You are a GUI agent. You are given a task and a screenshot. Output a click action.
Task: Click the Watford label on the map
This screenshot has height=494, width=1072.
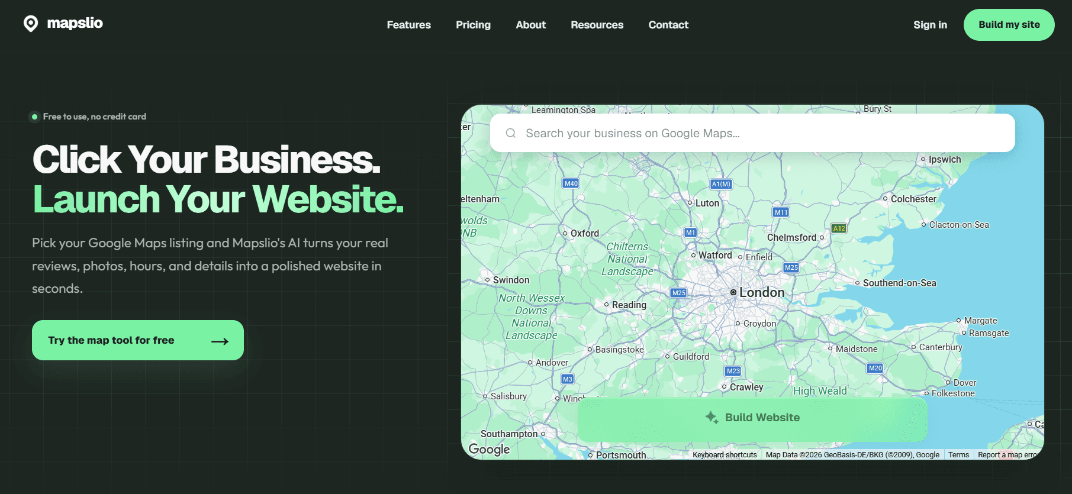[x=715, y=255]
